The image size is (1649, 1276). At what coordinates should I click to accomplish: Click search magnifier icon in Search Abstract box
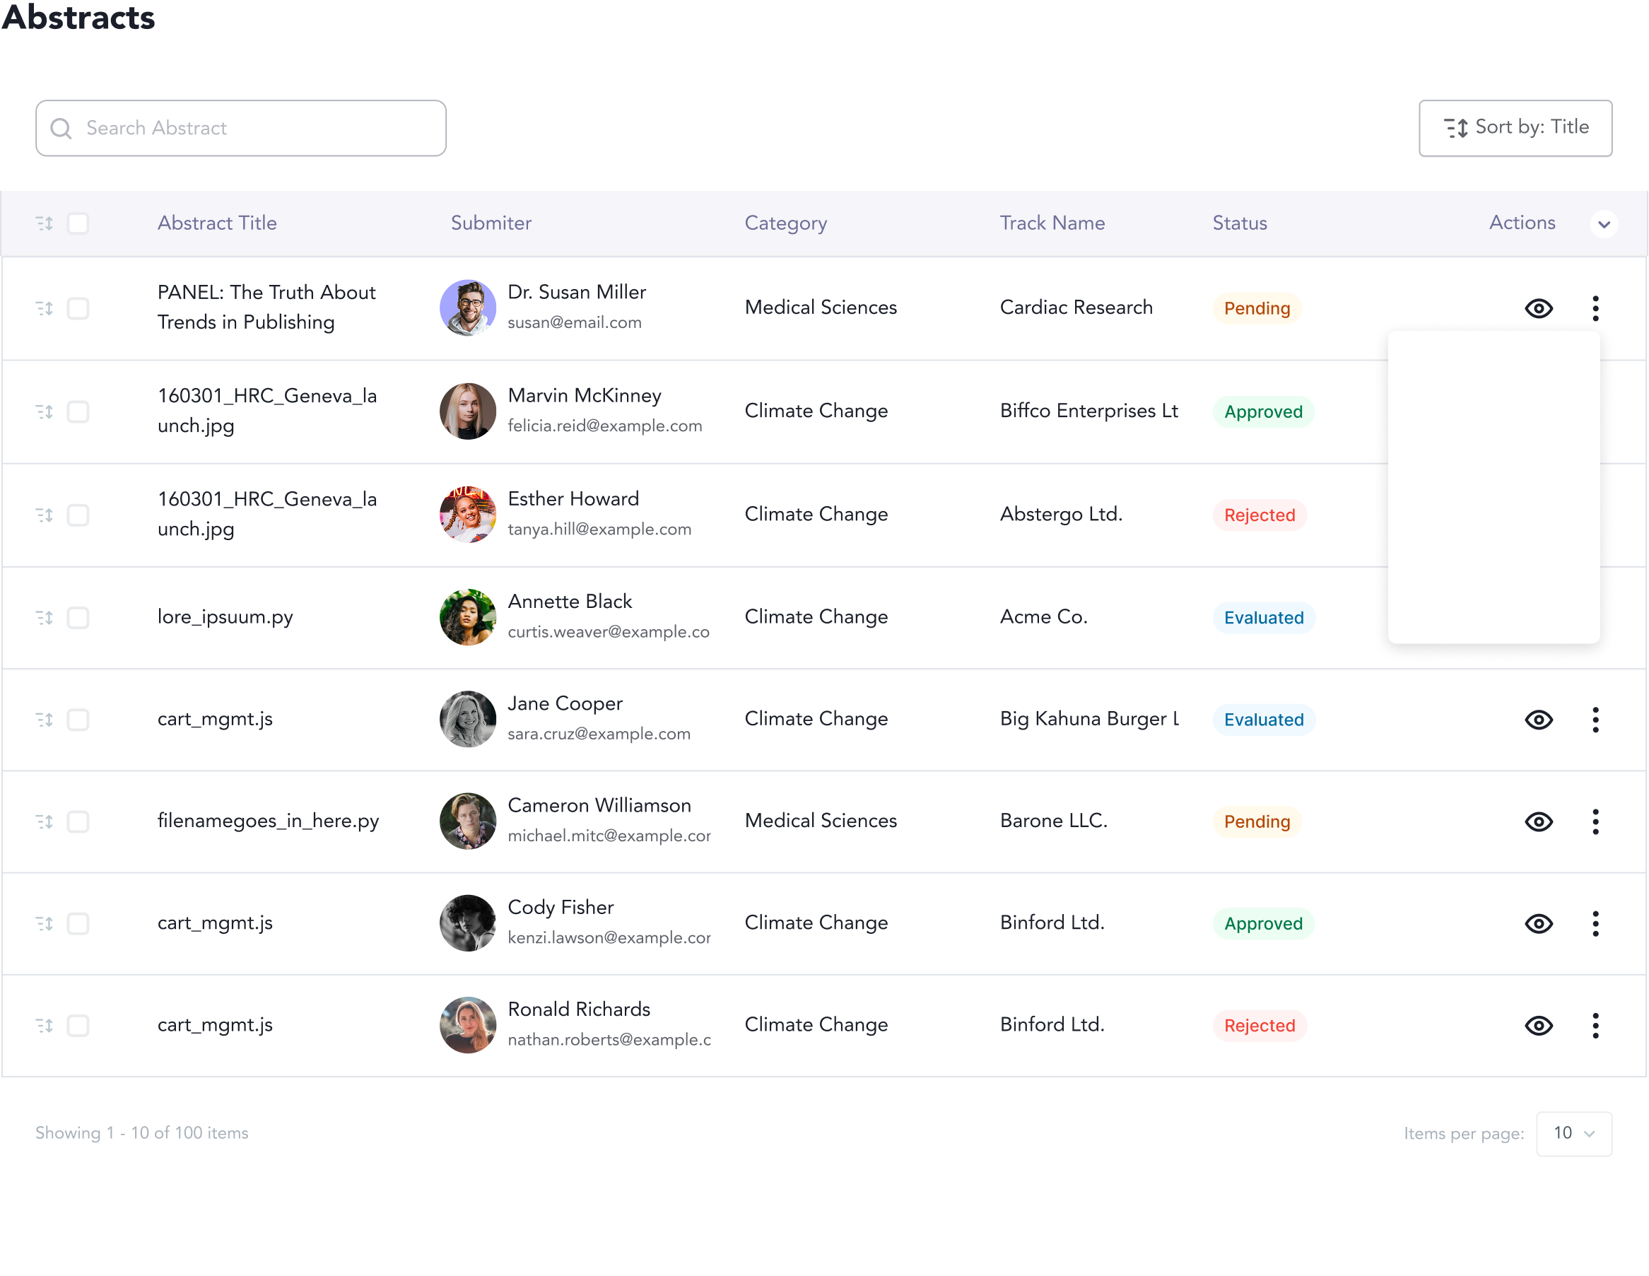coord(61,129)
